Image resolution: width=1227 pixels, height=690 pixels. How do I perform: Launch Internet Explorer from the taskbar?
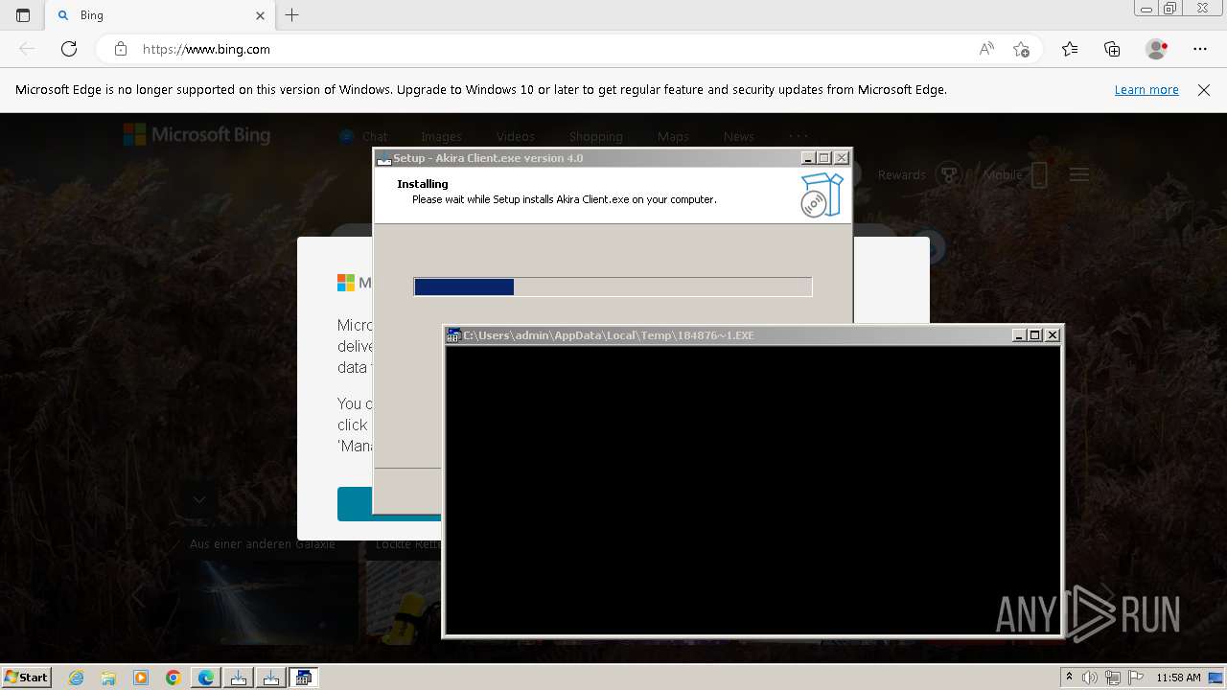click(x=76, y=678)
